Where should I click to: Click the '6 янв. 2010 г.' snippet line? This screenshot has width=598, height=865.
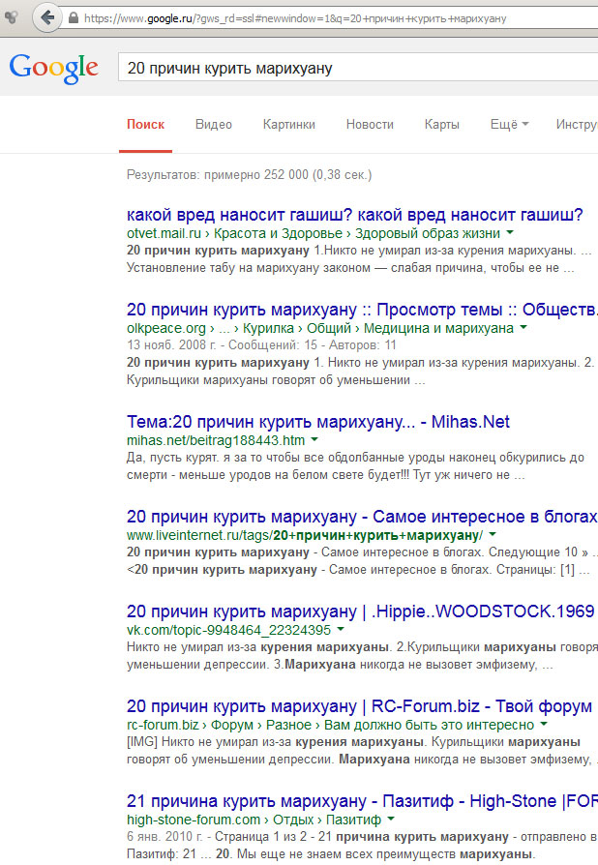pos(363,837)
